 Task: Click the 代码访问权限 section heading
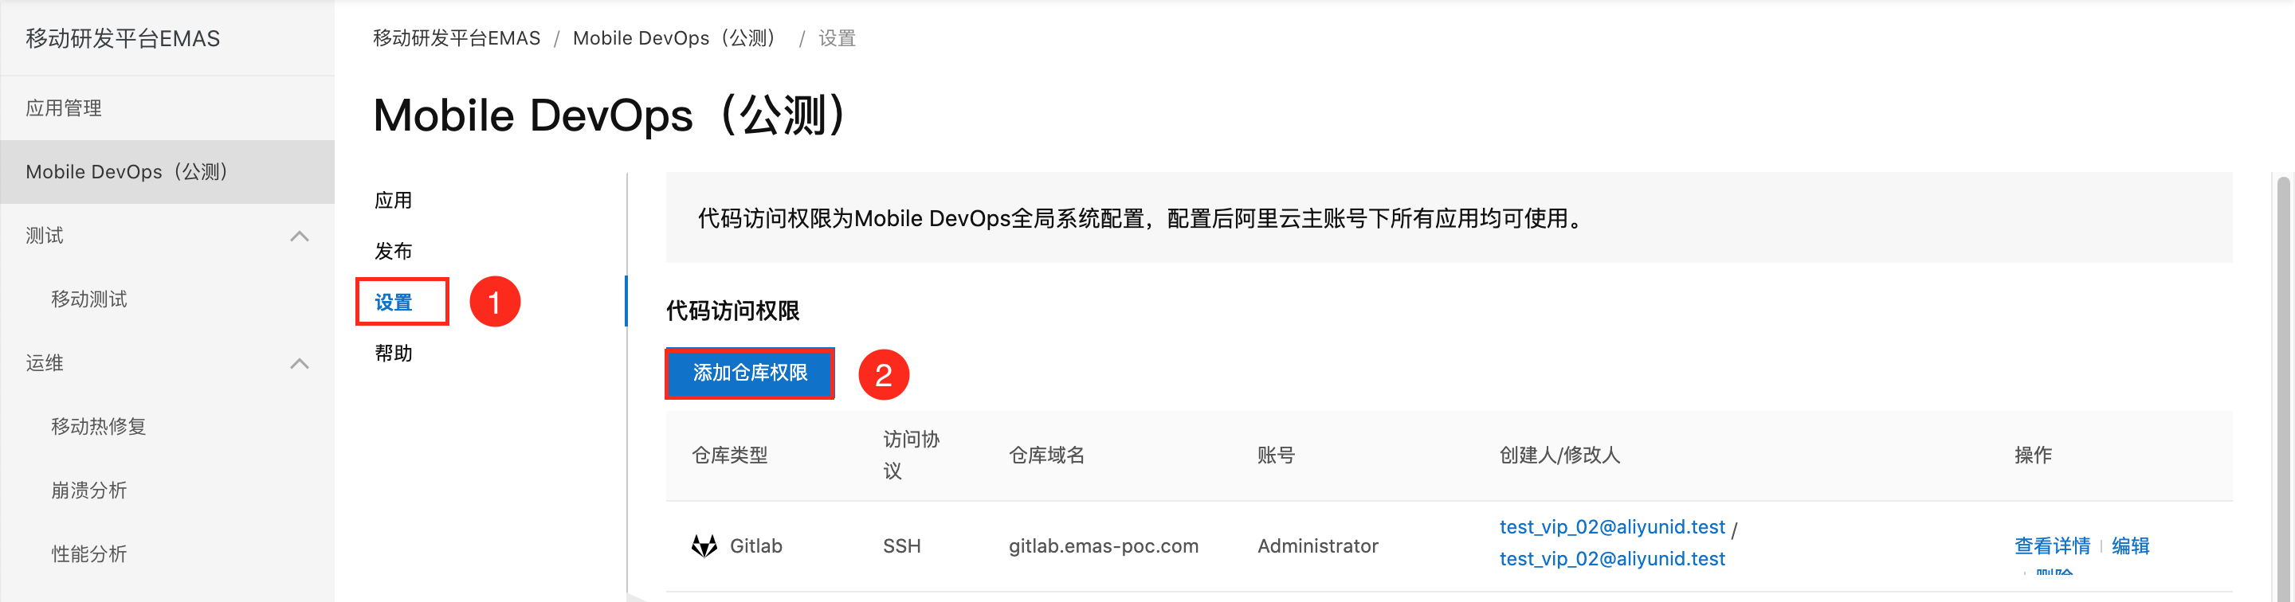(x=732, y=311)
